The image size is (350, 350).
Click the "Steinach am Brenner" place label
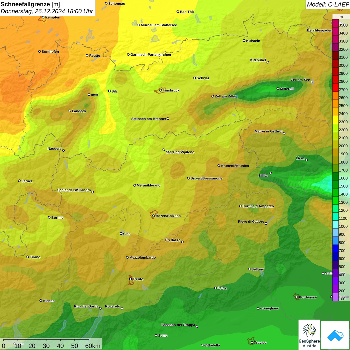tap(148, 119)
